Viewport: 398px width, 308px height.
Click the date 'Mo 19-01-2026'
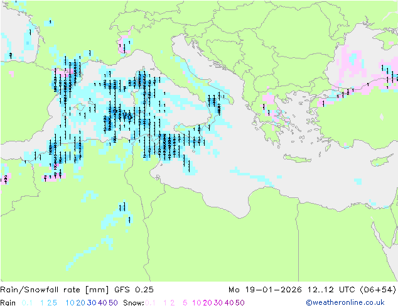coord(265,290)
